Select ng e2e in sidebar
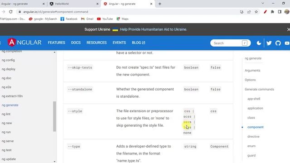The image size is (290, 163). coord(6,87)
